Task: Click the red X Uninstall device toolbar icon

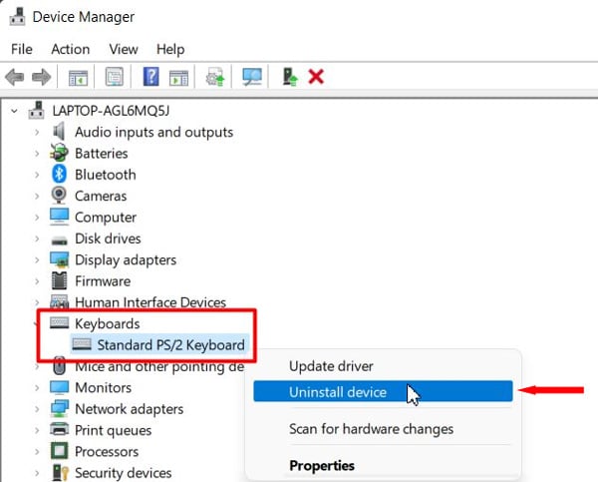Action: tap(316, 77)
